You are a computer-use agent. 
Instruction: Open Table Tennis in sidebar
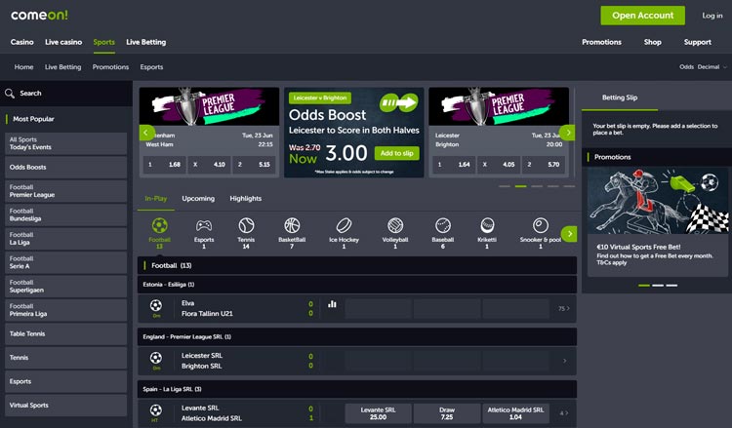point(65,333)
